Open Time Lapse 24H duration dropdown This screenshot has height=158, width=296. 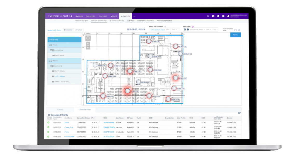(208, 29)
